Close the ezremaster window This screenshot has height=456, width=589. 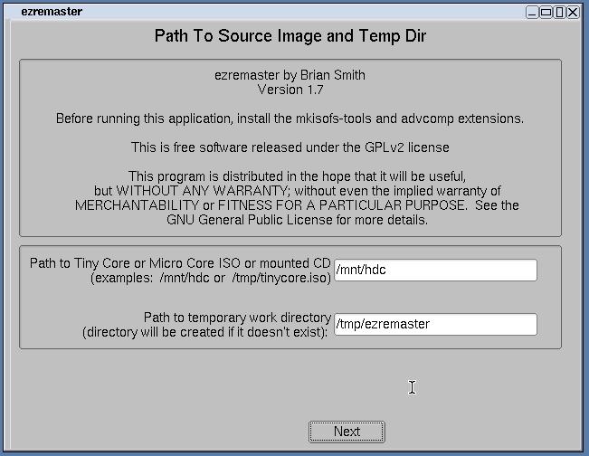(574, 12)
